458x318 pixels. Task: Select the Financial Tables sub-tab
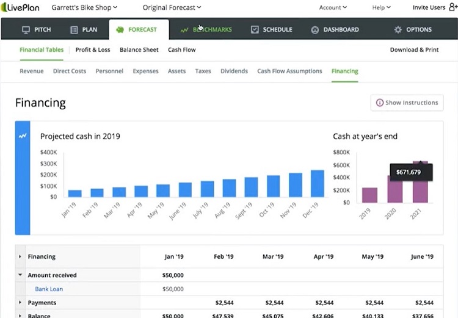(x=42, y=50)
